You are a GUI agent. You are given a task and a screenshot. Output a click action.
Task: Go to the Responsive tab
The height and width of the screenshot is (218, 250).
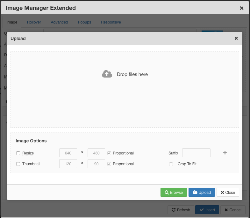(111, 22)
